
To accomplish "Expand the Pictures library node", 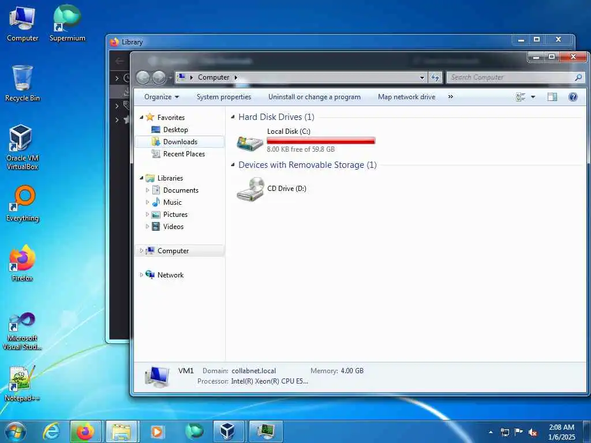I will pyautogui.click(x=147, y=215).
